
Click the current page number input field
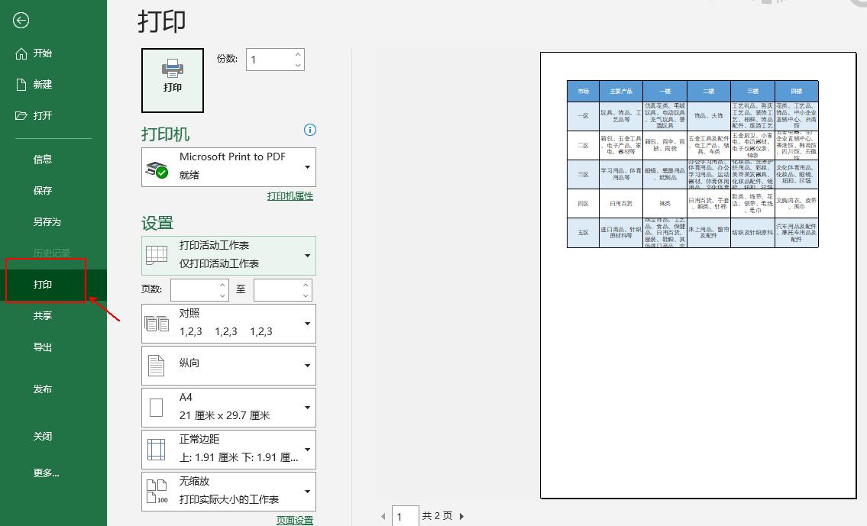pos(406,516)
